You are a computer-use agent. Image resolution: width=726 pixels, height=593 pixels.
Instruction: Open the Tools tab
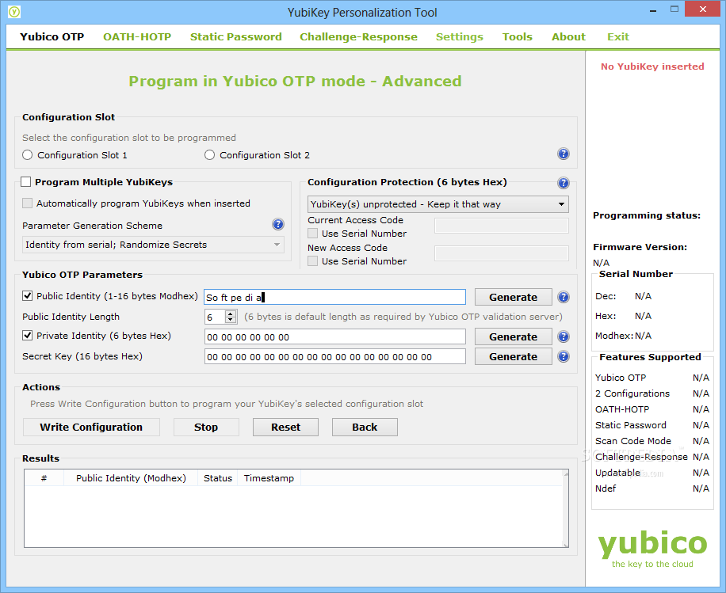click(518, 36)
